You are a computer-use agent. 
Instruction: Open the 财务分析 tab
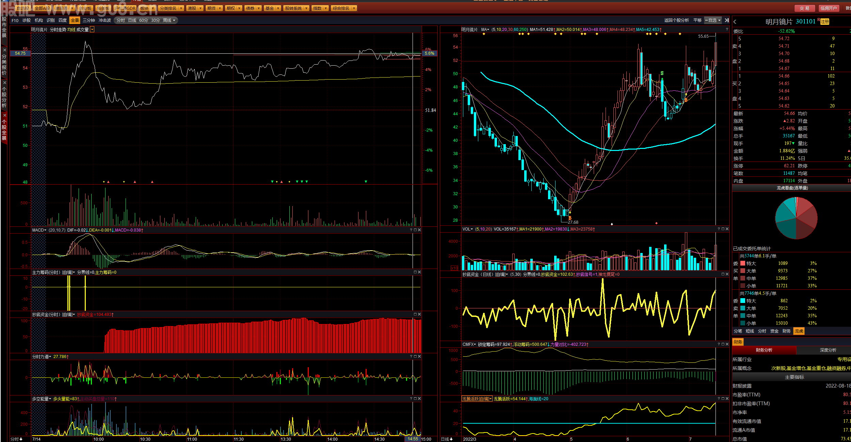point(764,350)
